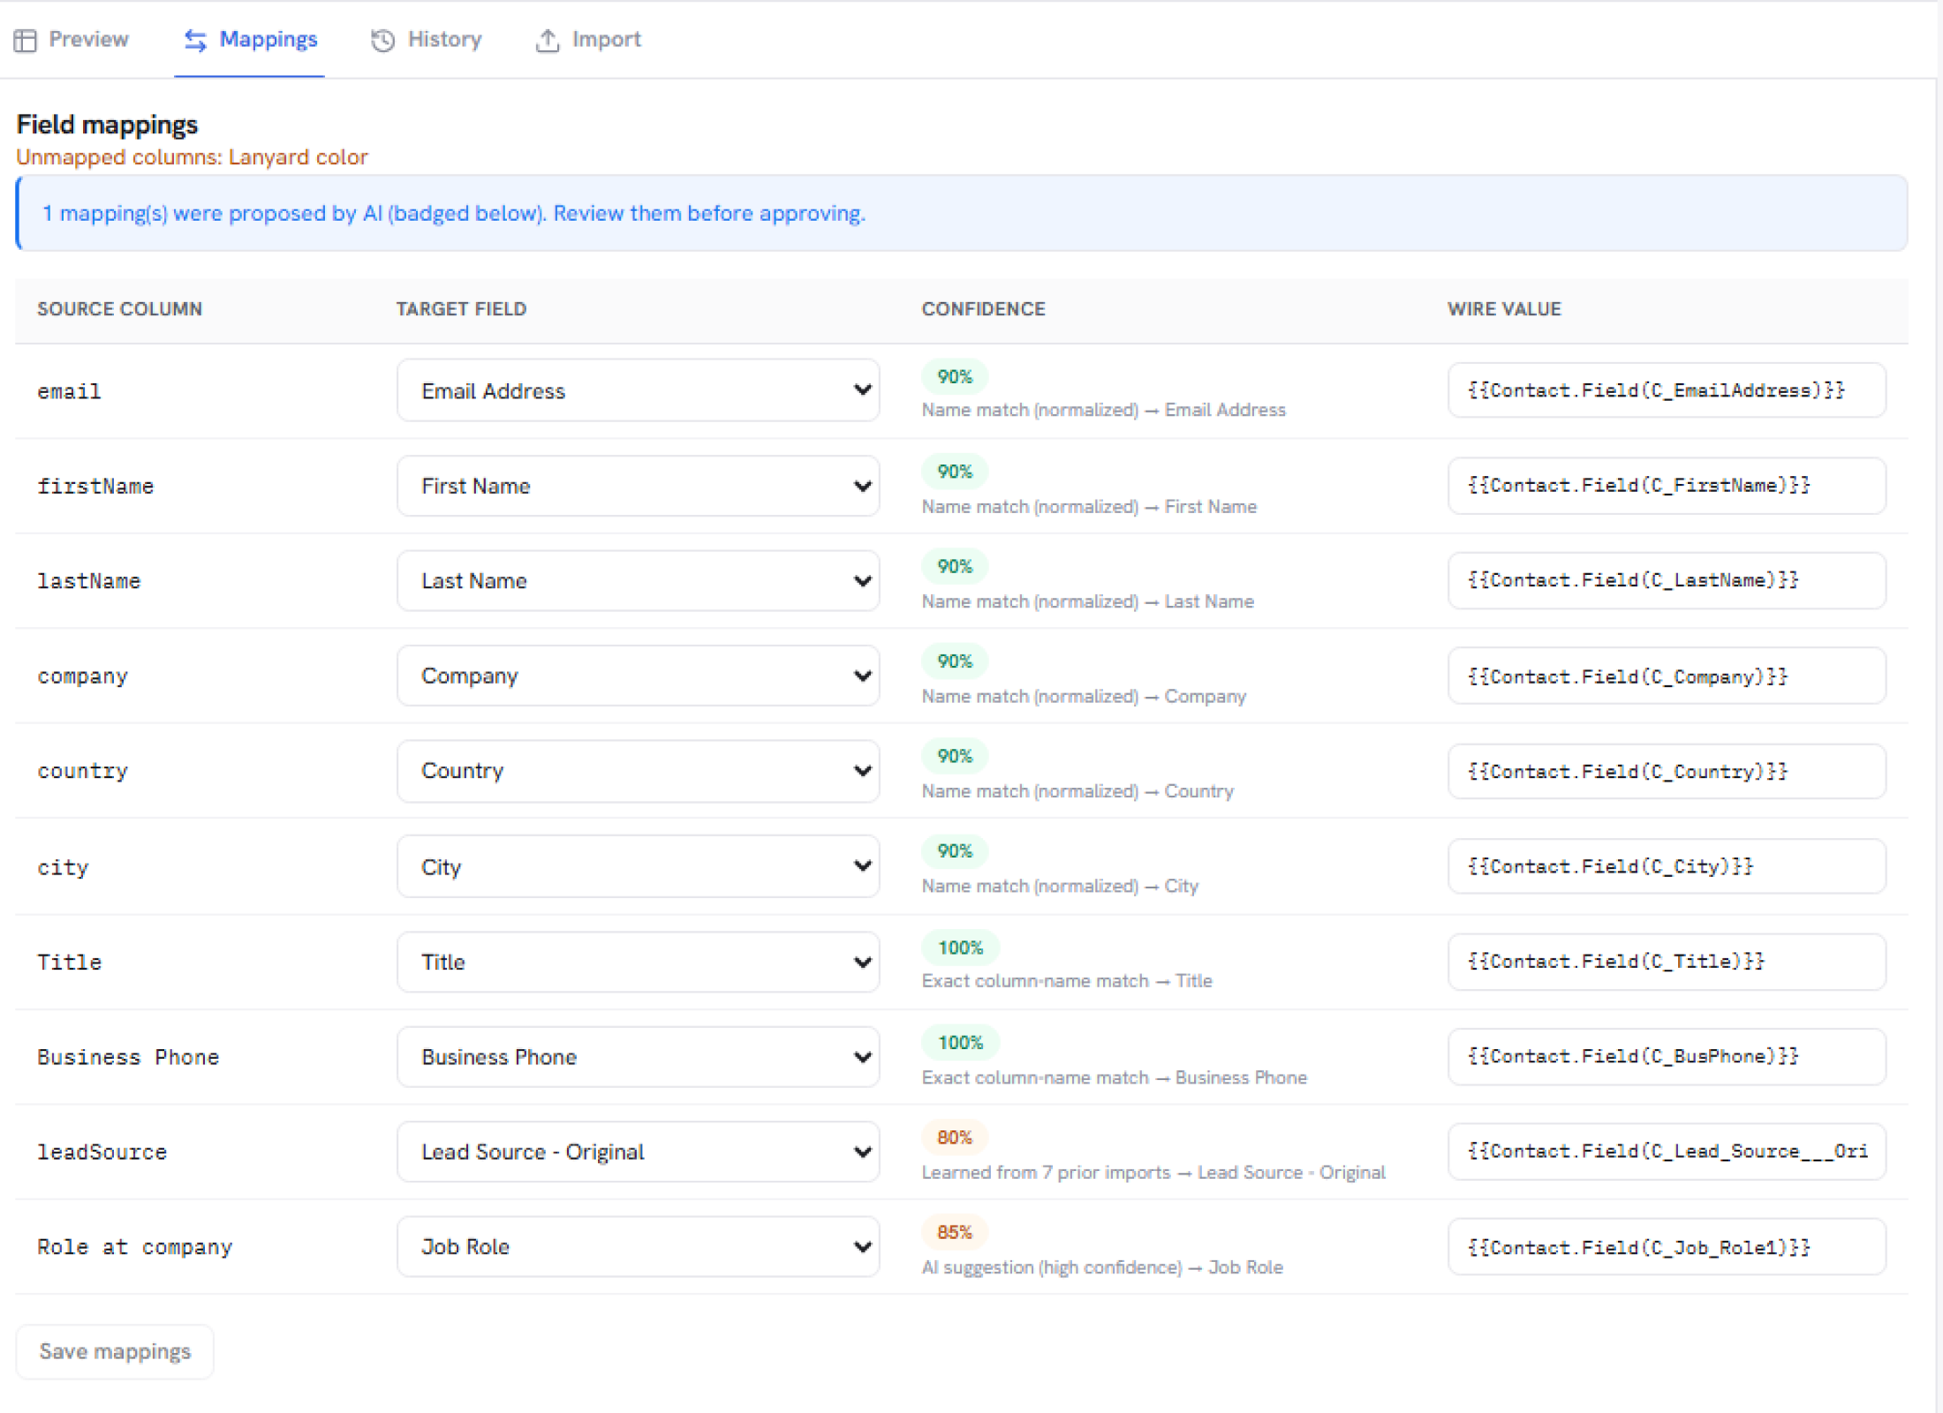
Task: Expand the Business Phone target field dropdown
Action: (x=638, y=1056)
